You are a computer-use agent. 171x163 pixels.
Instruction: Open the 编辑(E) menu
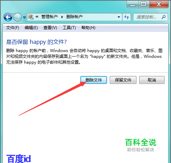pos(31,28)
